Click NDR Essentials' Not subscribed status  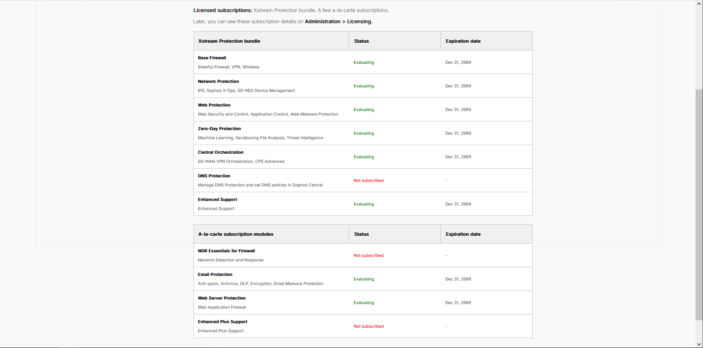coord(368,256)
